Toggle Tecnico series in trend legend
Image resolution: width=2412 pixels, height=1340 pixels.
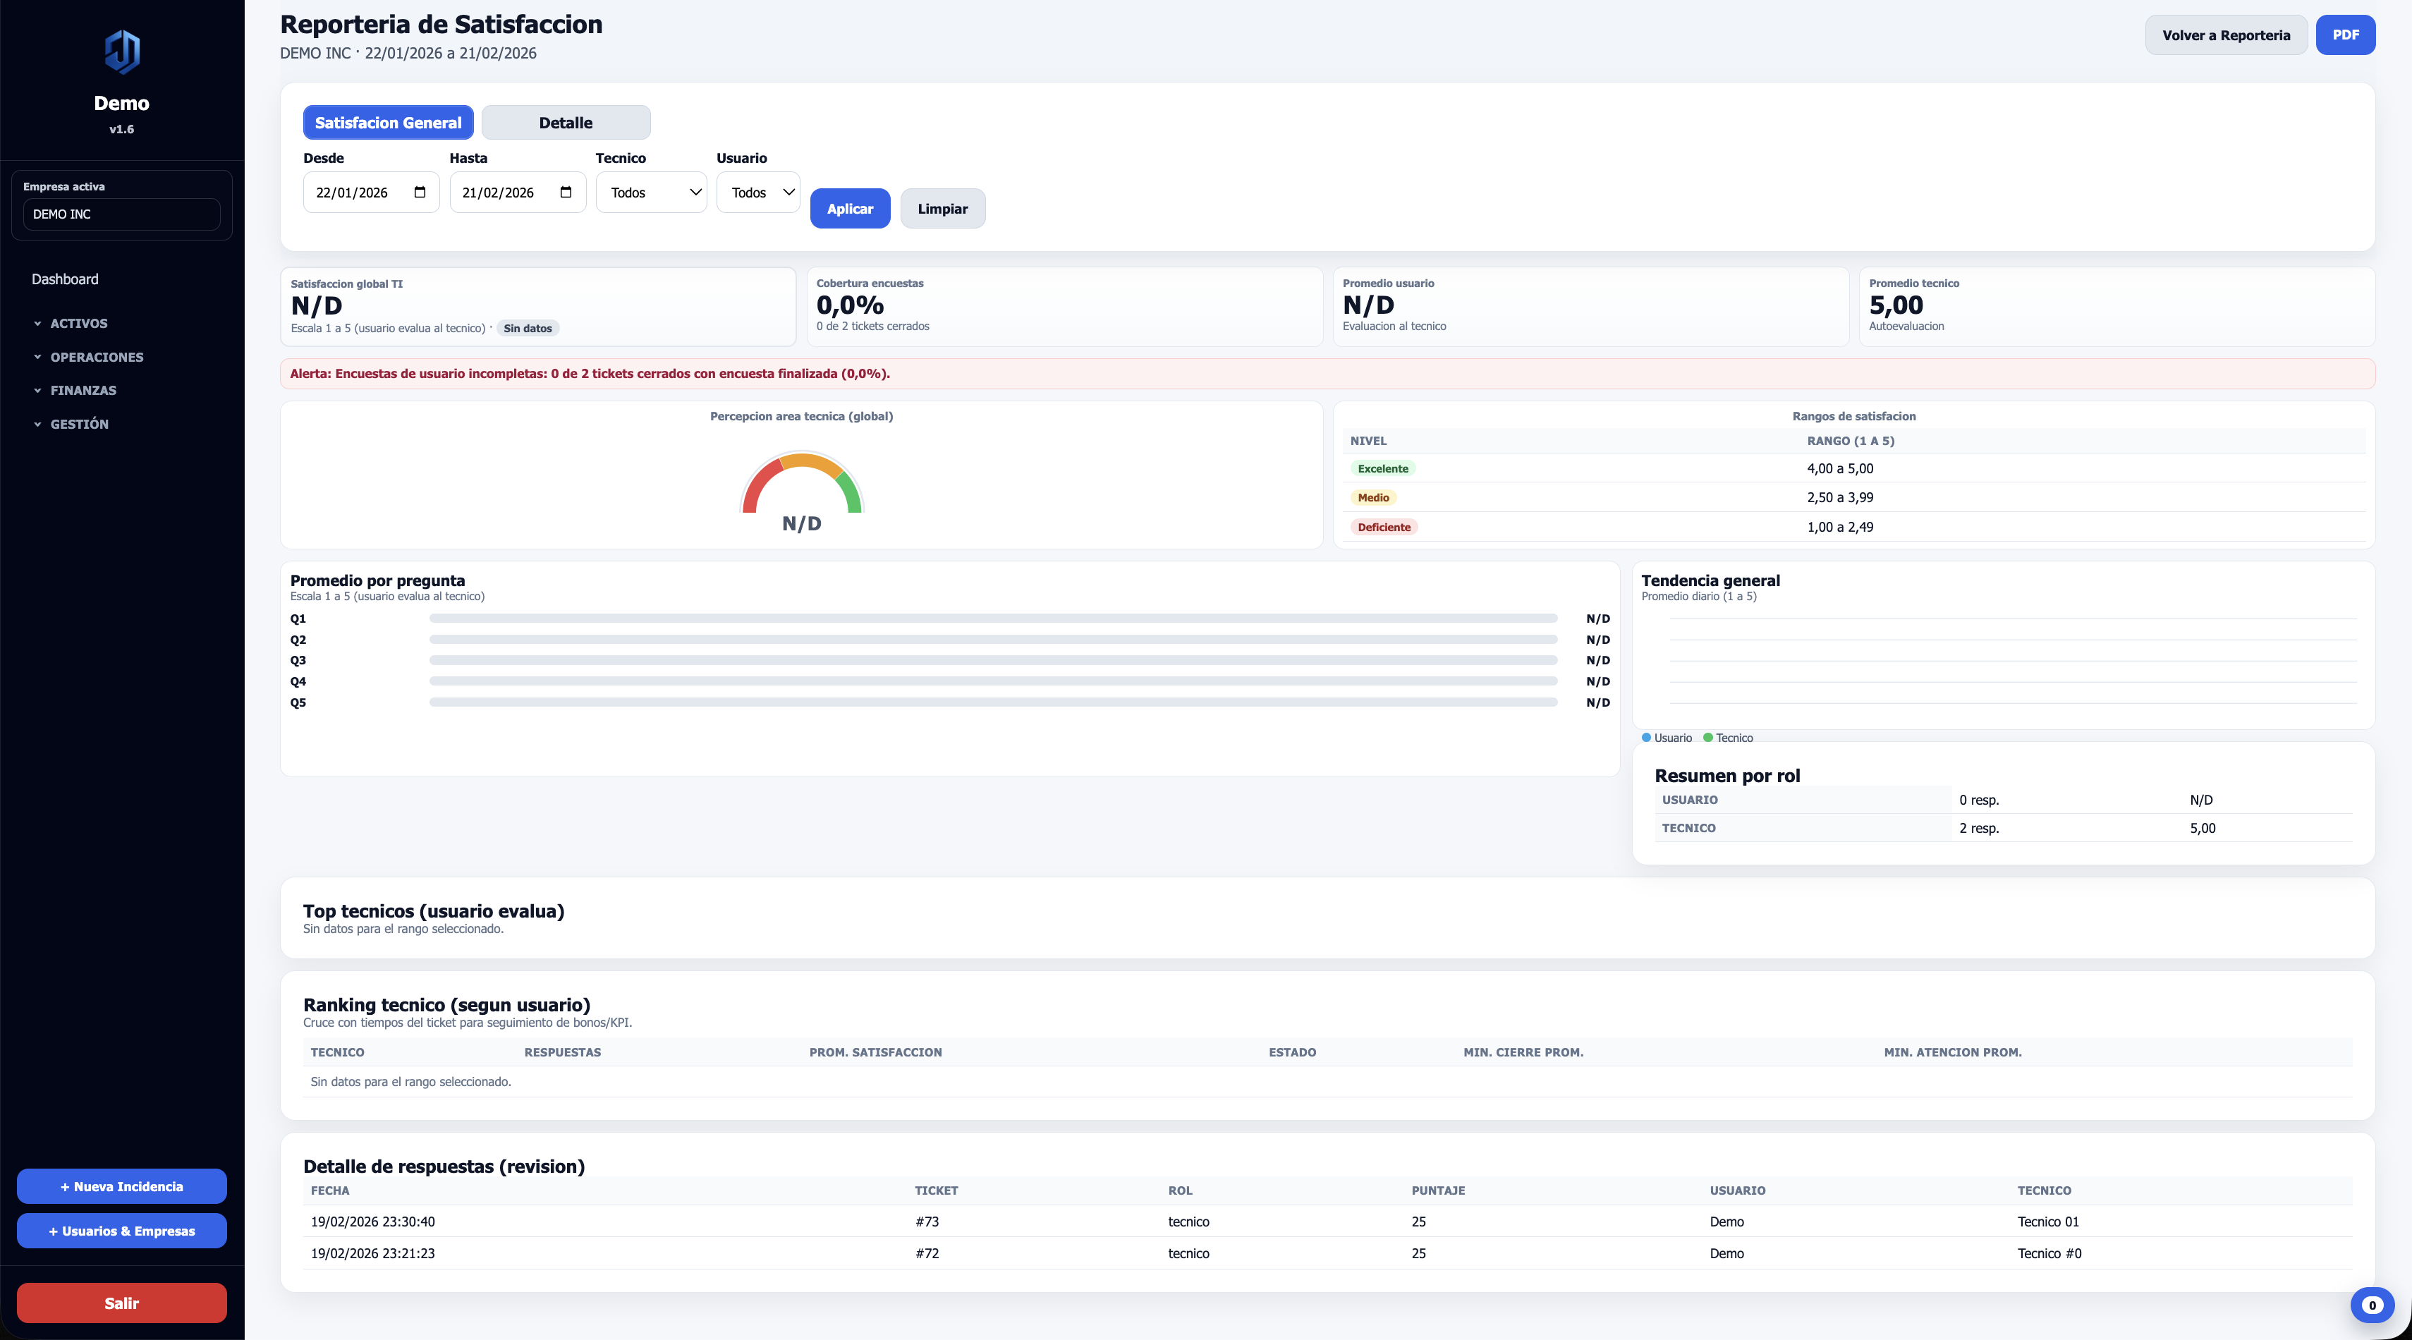point(1729,738)
